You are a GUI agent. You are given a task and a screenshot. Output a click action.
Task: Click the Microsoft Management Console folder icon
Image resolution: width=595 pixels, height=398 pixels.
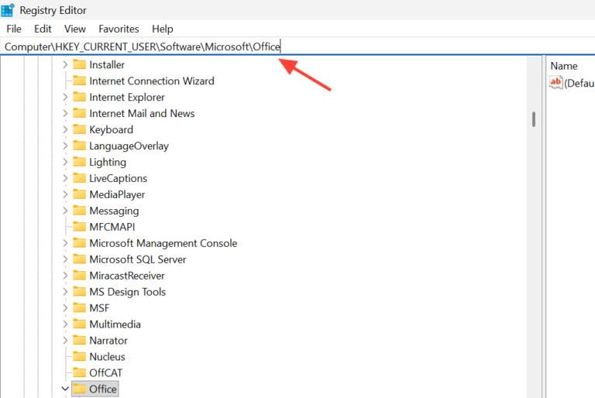(79, 243)
